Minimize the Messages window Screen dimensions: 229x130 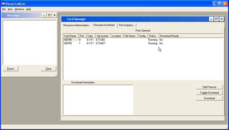[x=44, y=15]
